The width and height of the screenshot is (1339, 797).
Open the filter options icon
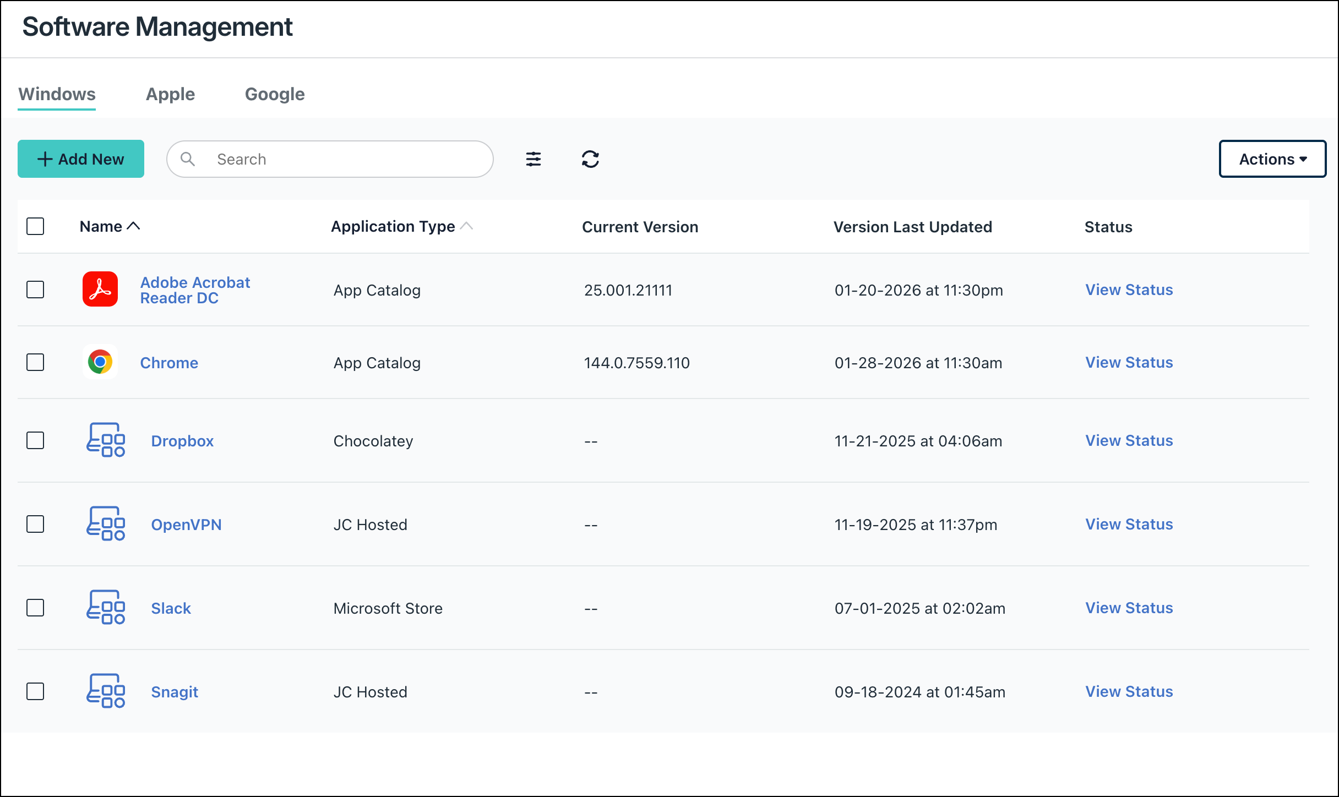tap(534, 159)
